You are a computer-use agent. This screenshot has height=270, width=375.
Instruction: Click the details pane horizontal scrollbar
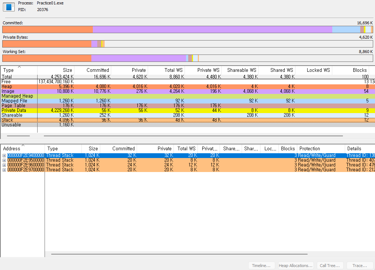(179, 254)
